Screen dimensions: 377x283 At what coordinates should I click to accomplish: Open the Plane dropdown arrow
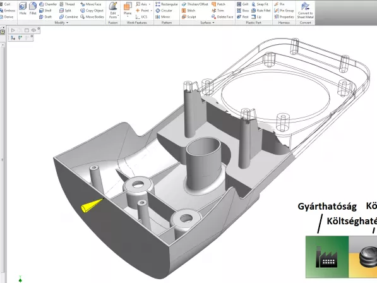point(128,16)
